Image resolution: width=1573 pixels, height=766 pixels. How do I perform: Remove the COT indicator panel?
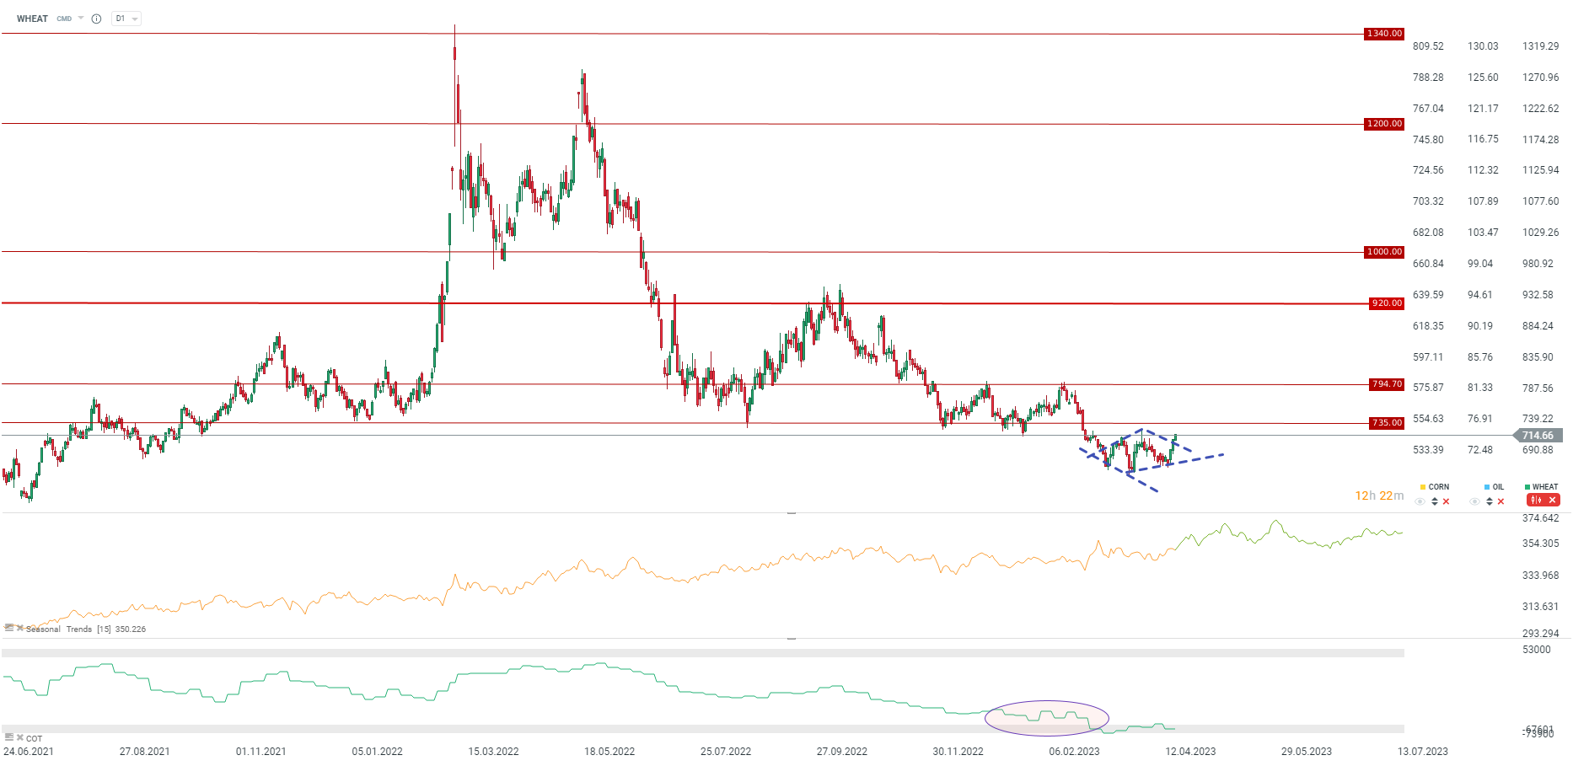(20, 737)
